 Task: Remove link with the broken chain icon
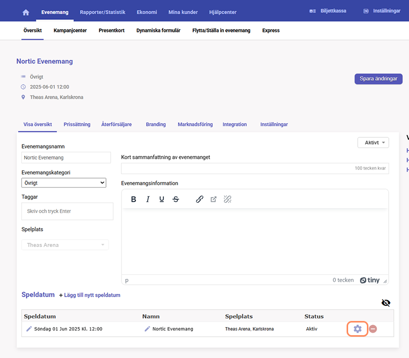(x=227, y=199)
